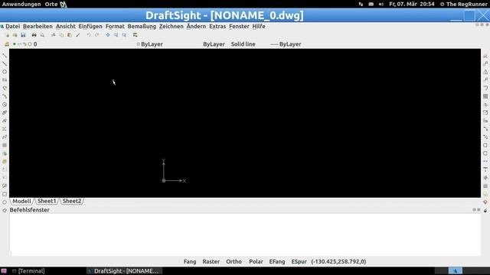Click the DraftSight taskbar button
The image size is (490, 275).
(x=124, y=271)
